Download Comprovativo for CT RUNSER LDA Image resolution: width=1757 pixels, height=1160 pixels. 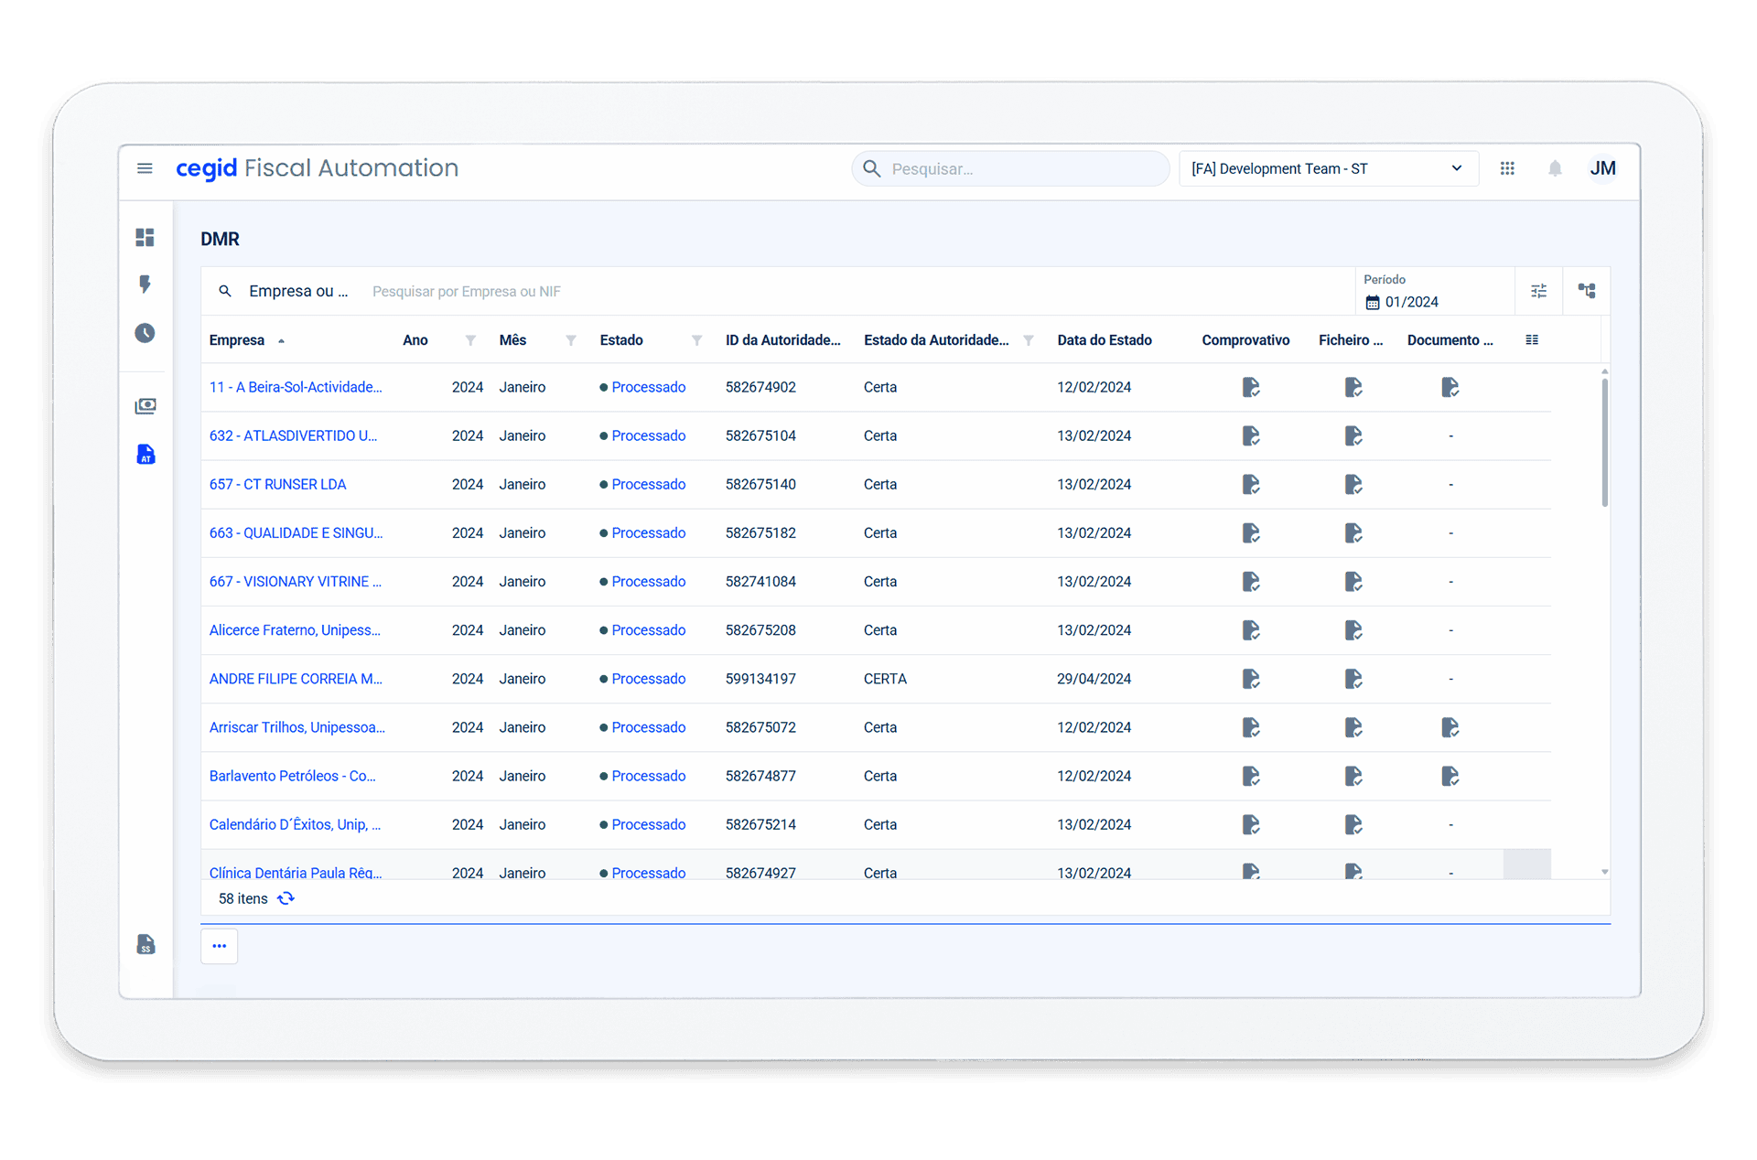(1251, 484)
